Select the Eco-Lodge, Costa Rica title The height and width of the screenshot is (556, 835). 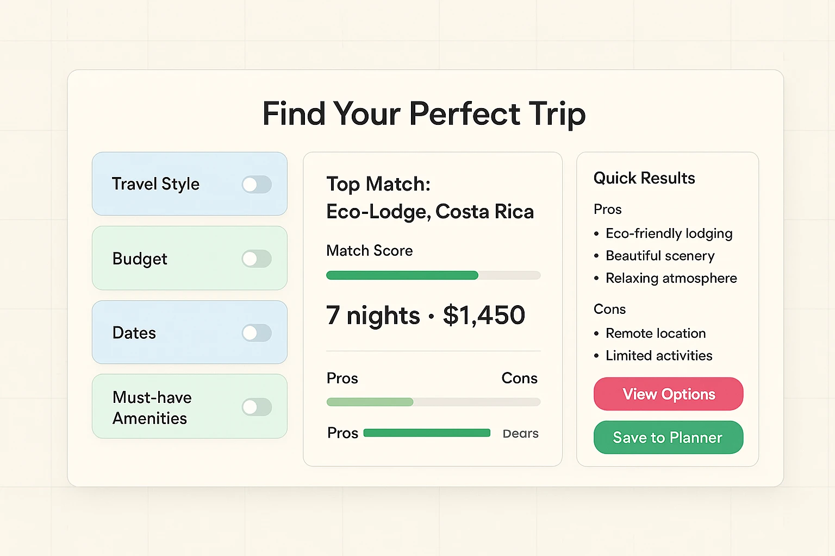[x=430, y=212]
